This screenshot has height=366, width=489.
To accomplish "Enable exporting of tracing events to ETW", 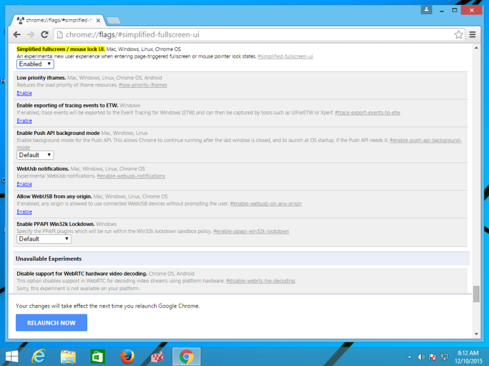I will click(x=24, y=121).
